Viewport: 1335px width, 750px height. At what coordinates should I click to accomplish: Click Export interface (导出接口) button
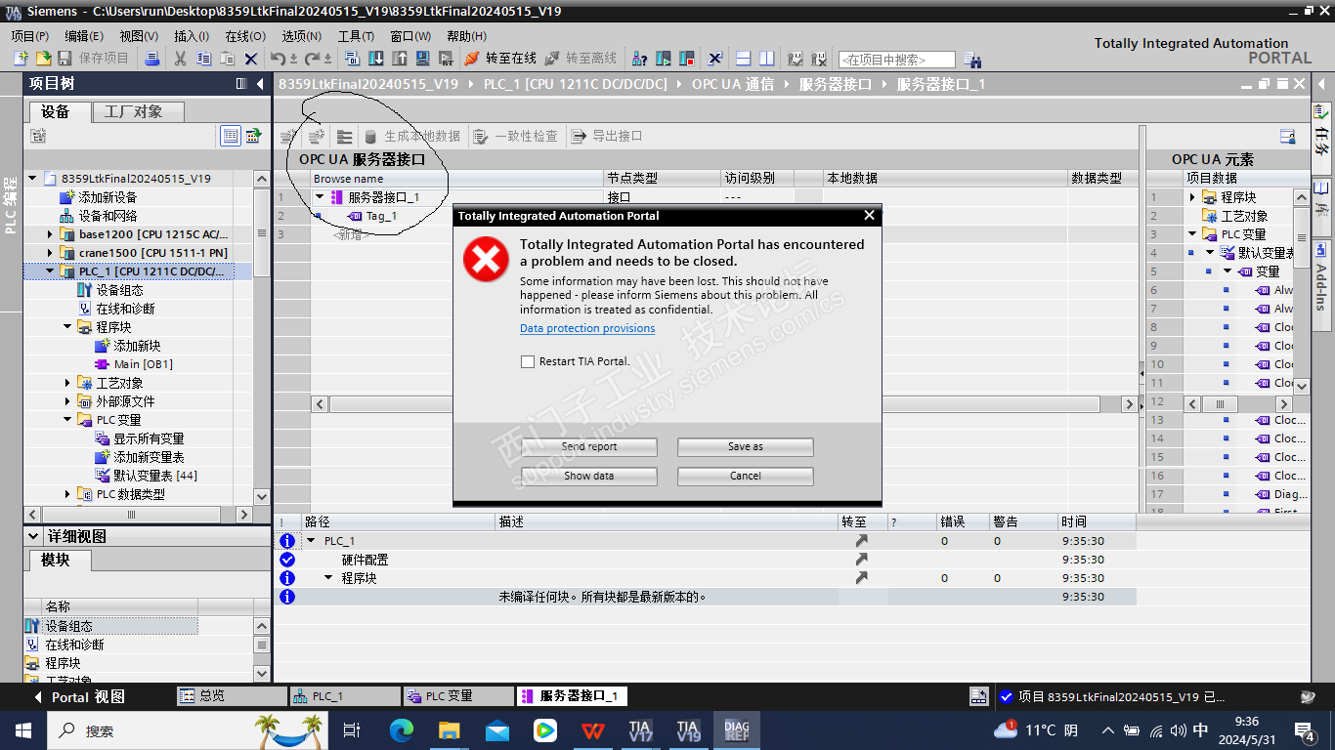607,137
